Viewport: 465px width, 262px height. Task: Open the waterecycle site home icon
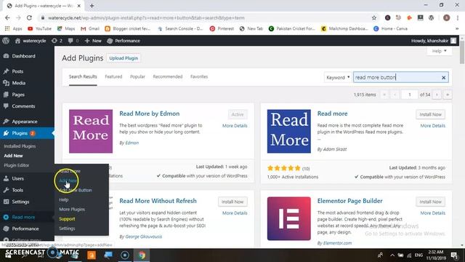pyautogui.click(x=17, y=41)
